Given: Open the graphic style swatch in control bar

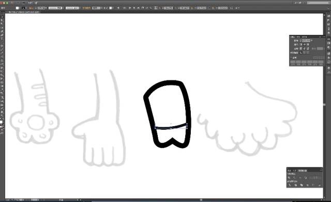Looking at the screenshot, I should (x=110, y=8).
